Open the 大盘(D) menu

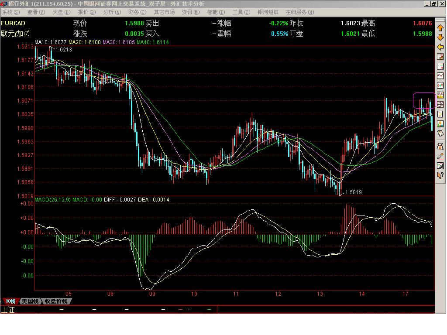[61, 12]
